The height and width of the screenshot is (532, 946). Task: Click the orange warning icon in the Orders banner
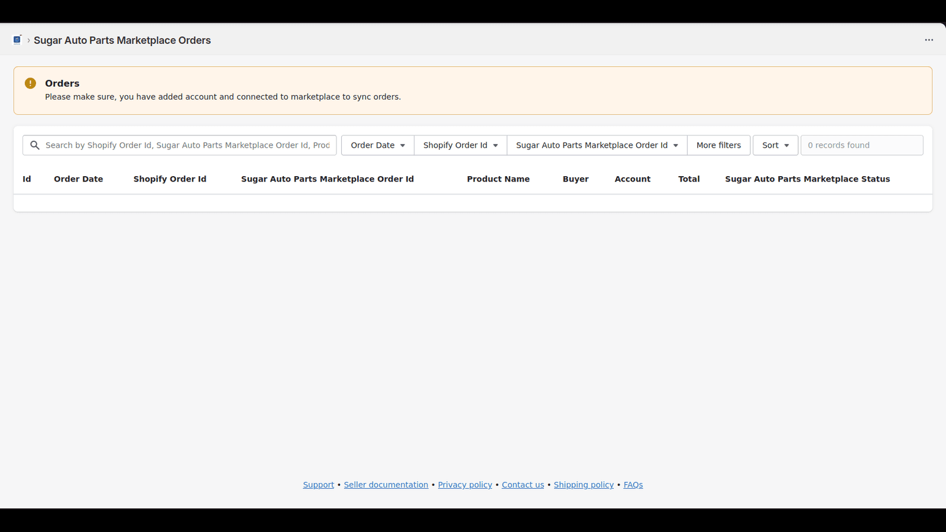(30, 83)
